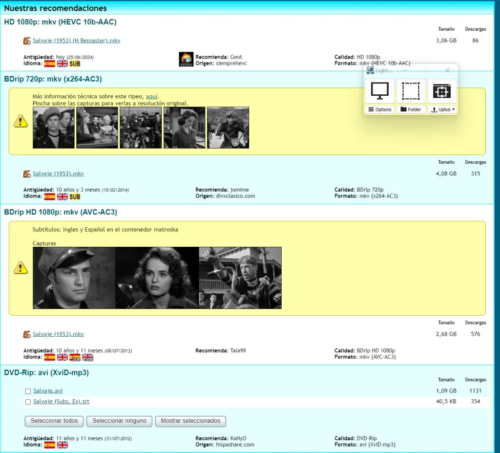This screenshot has height=453, width=500.
Task: Open the 'aquí' technical info link
Action: pos(152,96)
